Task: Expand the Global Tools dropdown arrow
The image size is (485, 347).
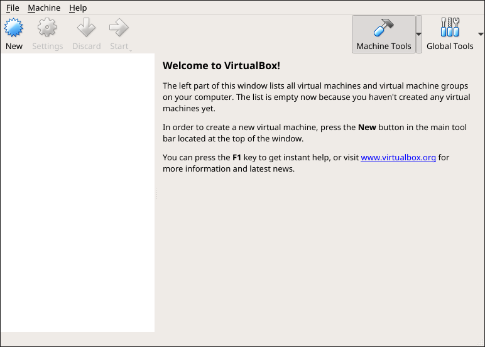Action: coord(481,35)
